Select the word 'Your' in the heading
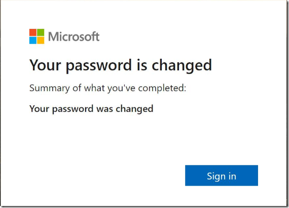289x208 pixels. (x=45, y=65)
